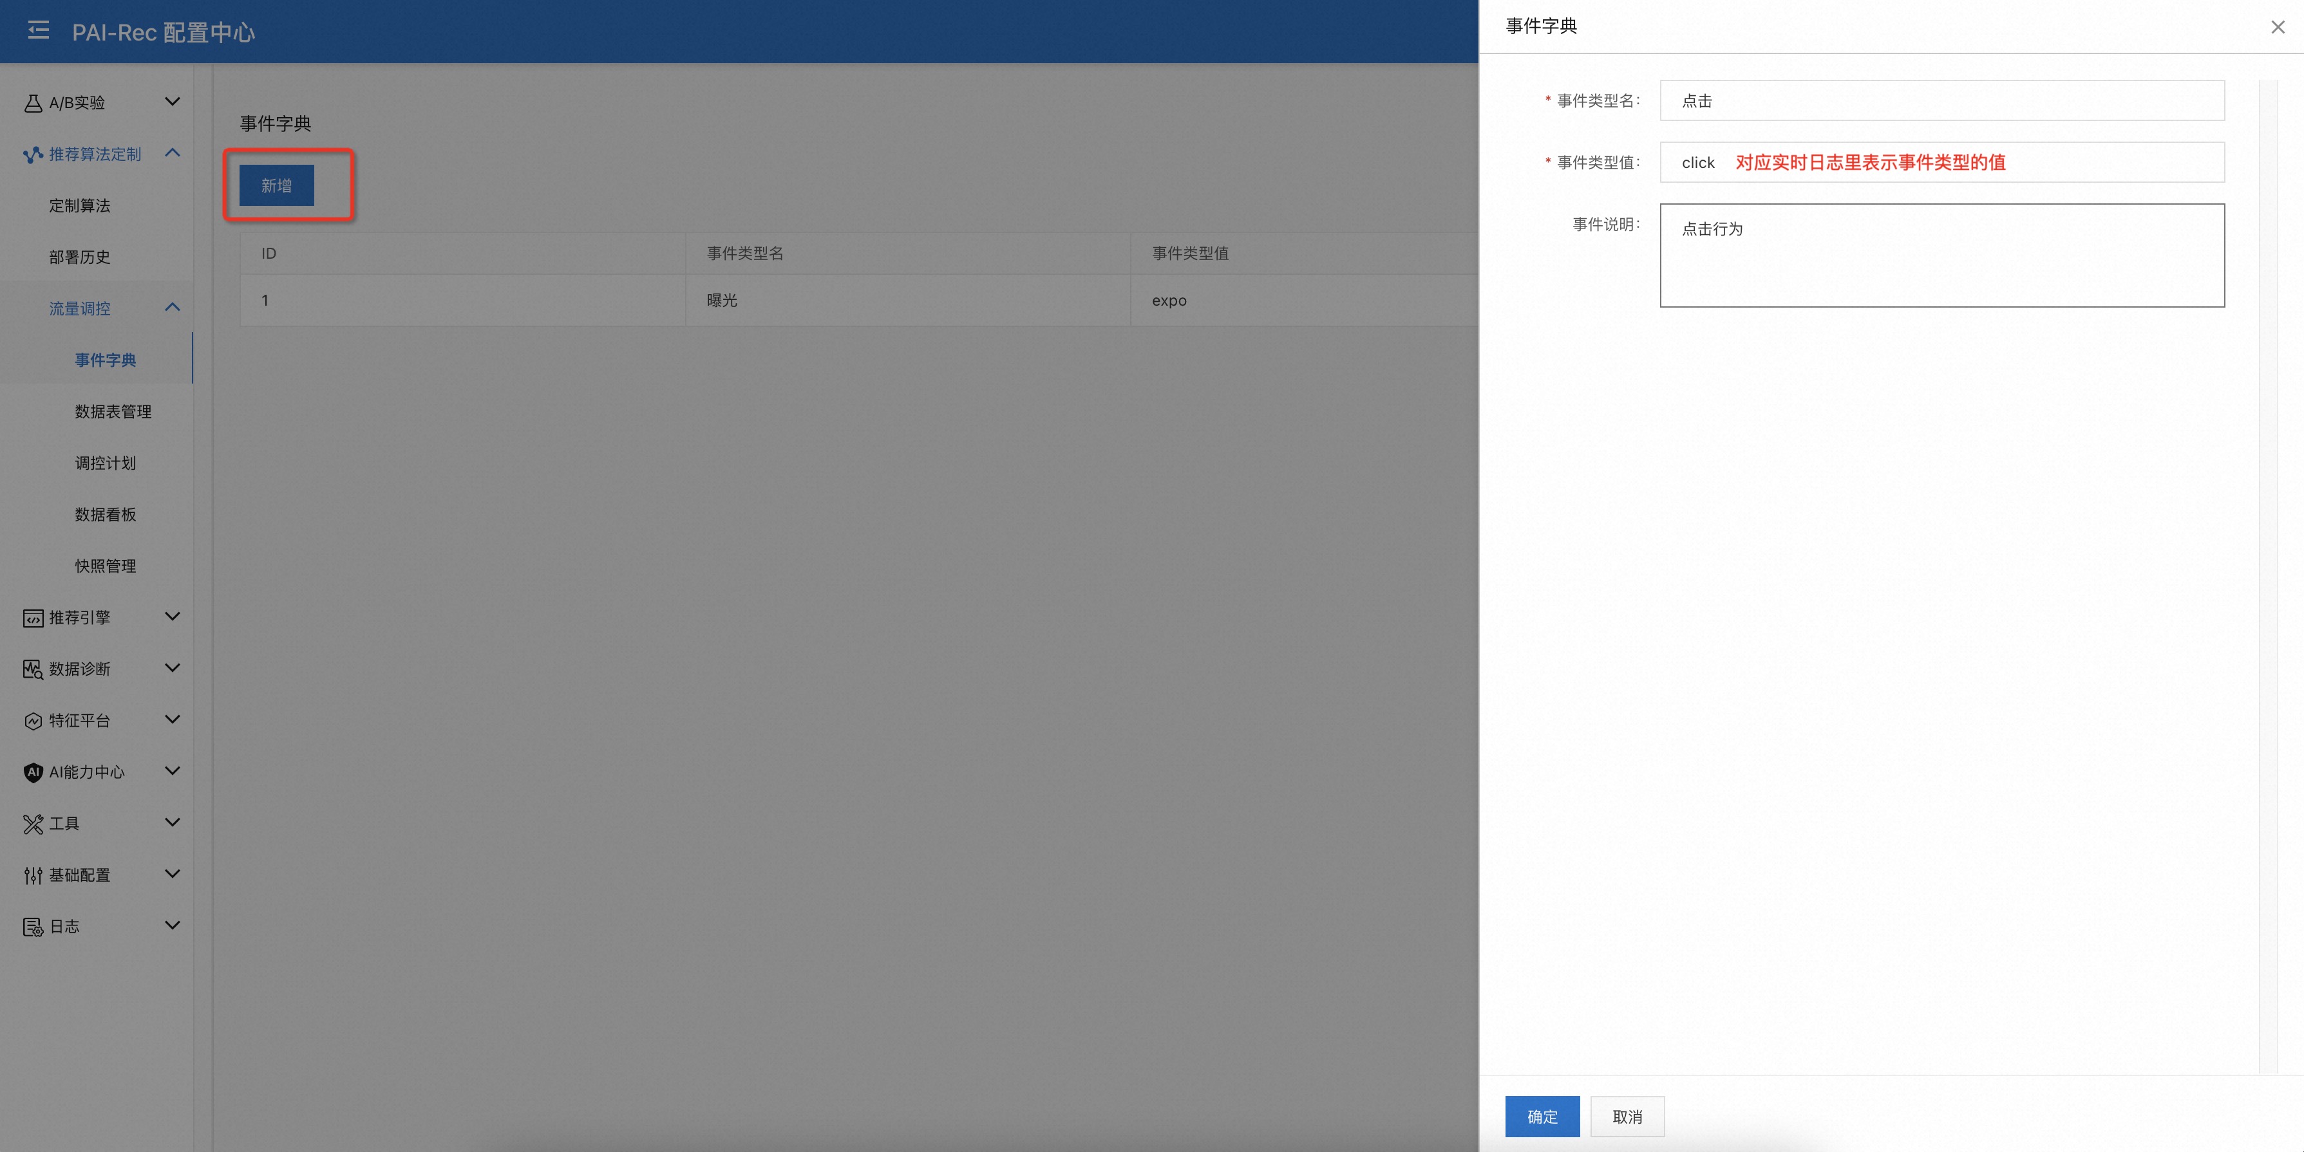Click the 事件类型值 input field

pyautogui.click(x=1941, y=162)
